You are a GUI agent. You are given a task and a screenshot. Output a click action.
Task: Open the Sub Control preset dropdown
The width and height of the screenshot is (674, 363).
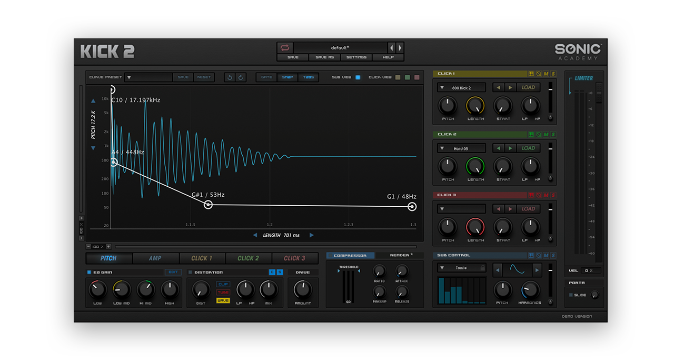pos(461,268)
